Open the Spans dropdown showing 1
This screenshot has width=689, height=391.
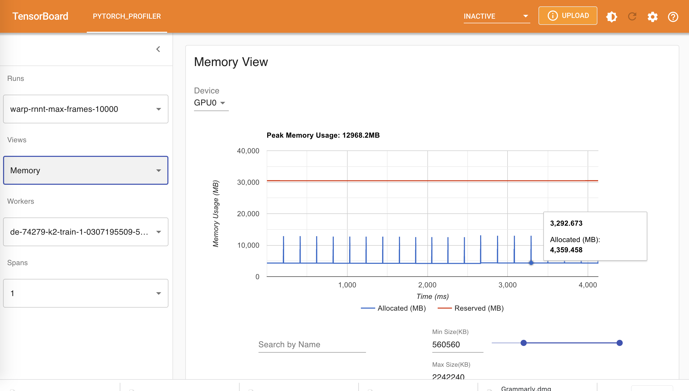point(86,293)
